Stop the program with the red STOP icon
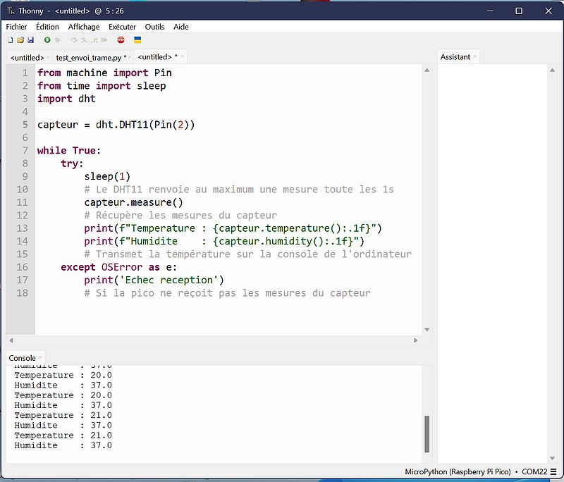Viewport: 564px width, 482px height. [121, 40]
